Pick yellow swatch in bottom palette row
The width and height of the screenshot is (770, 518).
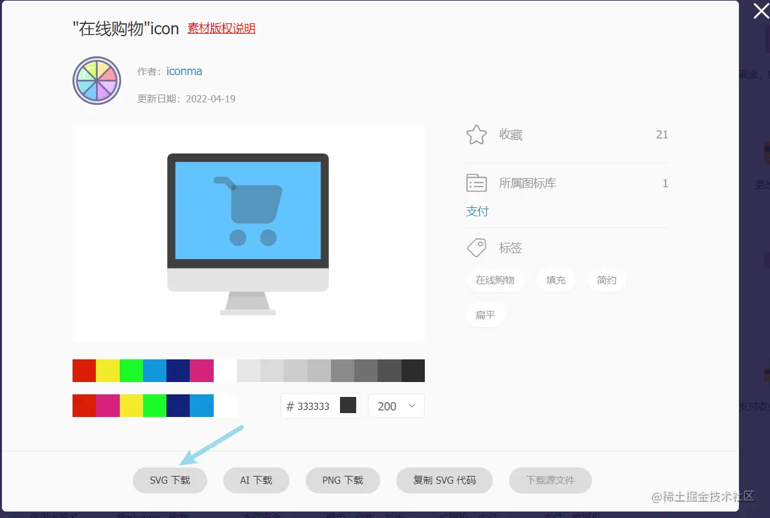tap(131, 405)
